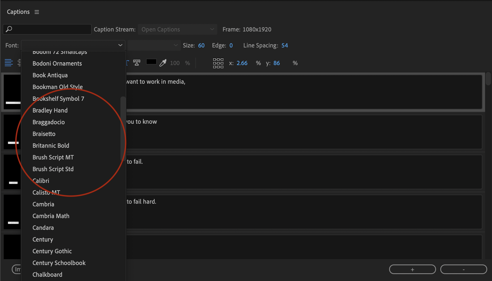492x281 pixels.
Task: Select Century Gothic in font list
Action: pyautogui.click(x=52, y=251)
